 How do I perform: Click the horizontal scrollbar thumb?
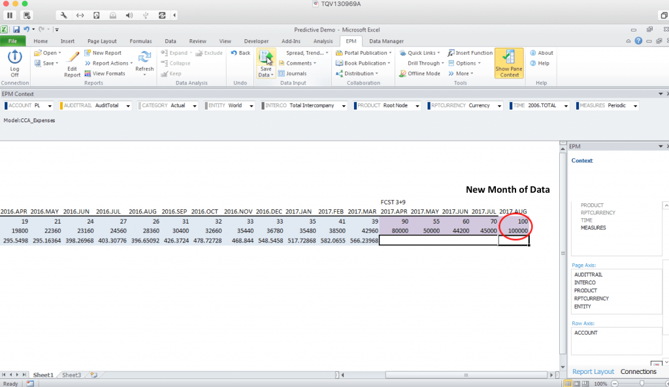click(466, 375)
